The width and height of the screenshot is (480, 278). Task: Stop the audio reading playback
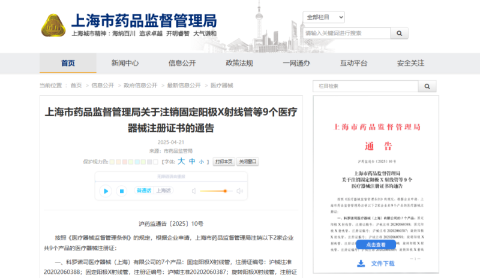122,191
